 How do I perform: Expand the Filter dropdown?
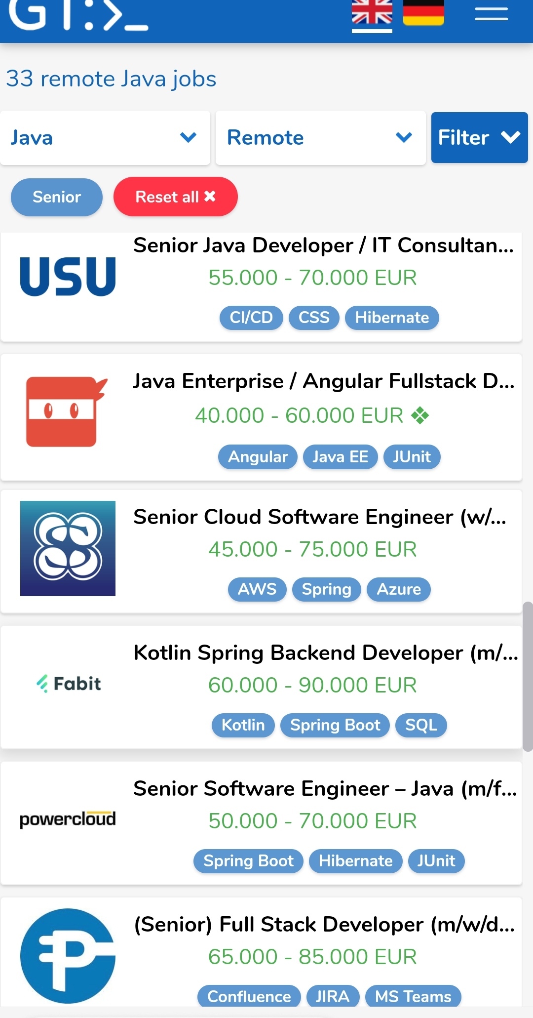[479, 138]
